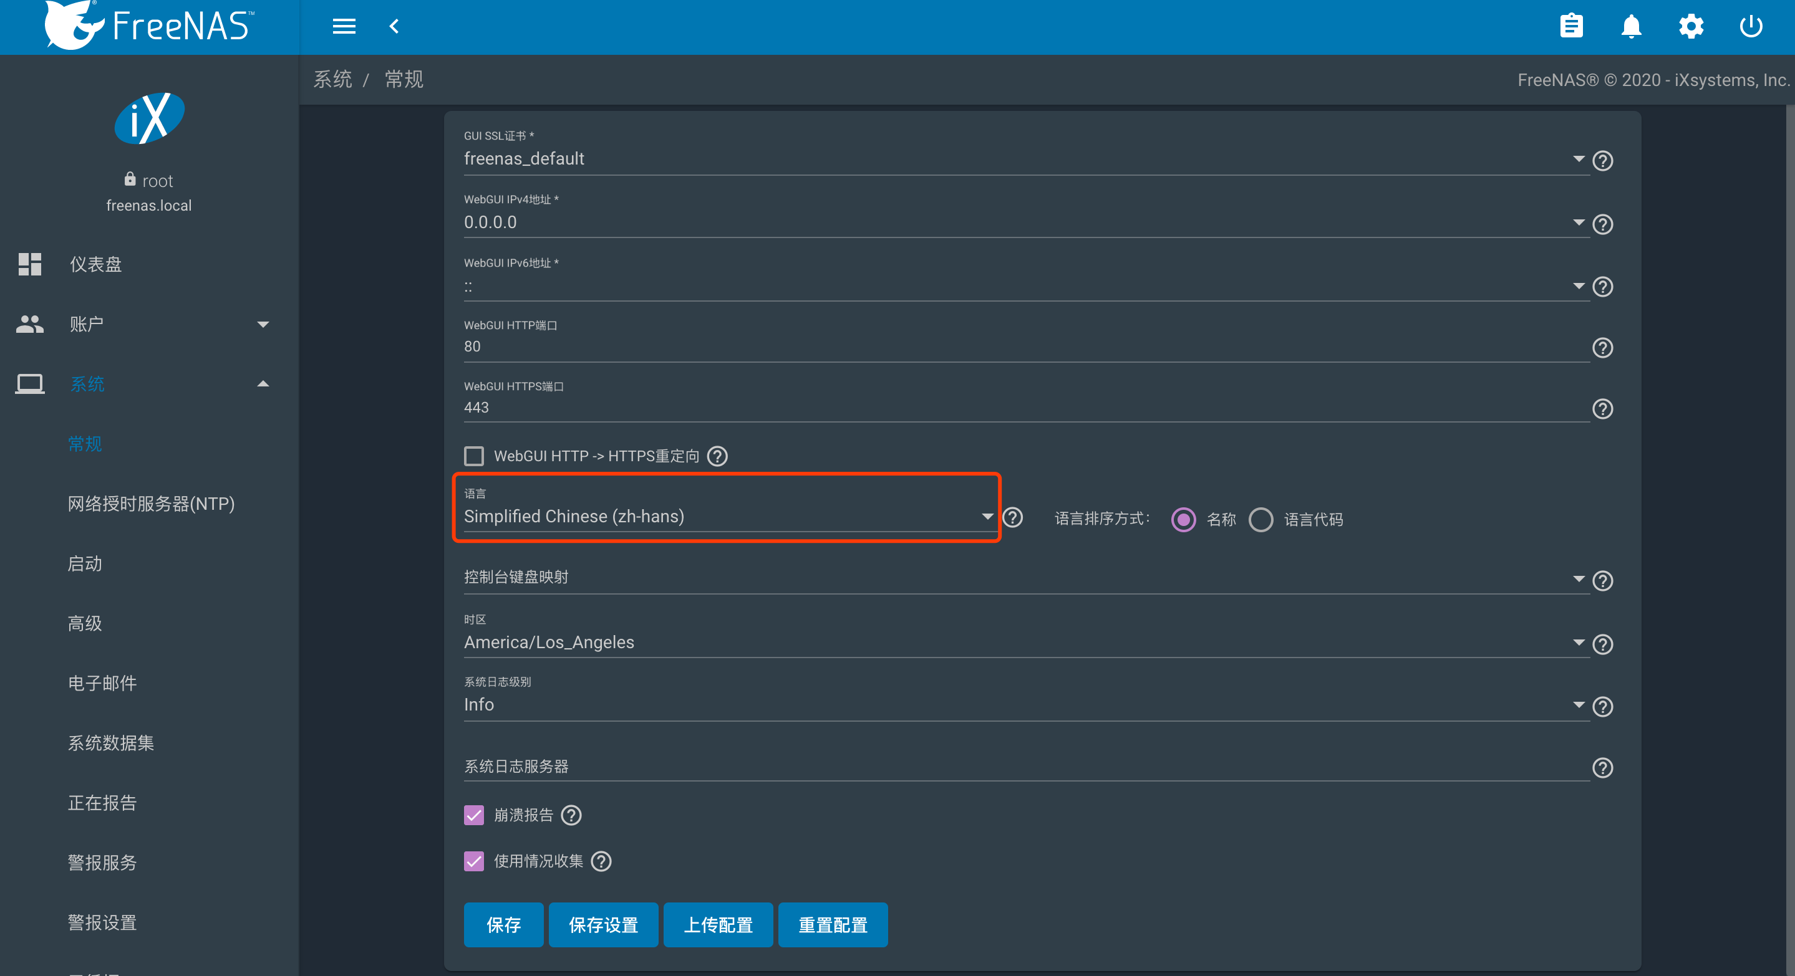The image size is (1795, 976).
Task: Uncheck the 崩溃报告 checkbox
Action: (x=474, y=815)
